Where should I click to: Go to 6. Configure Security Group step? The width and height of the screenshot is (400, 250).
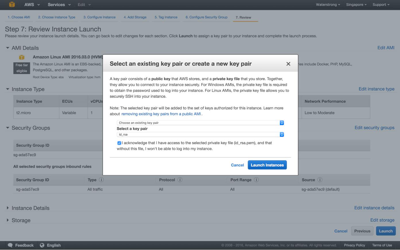coord(206,17)
